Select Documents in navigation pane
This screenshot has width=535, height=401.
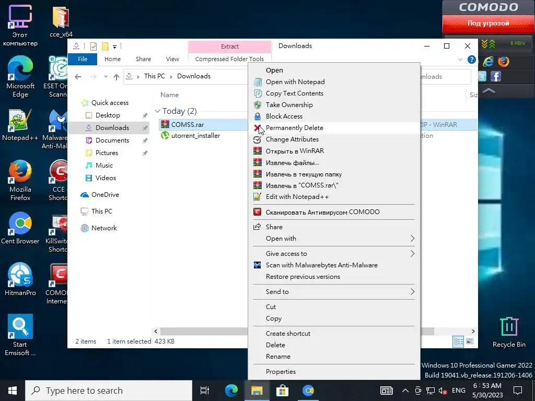(112, 140)
